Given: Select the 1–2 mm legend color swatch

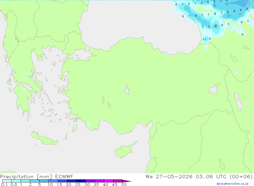Looking at the screenshot, I should tap(25, 181).
